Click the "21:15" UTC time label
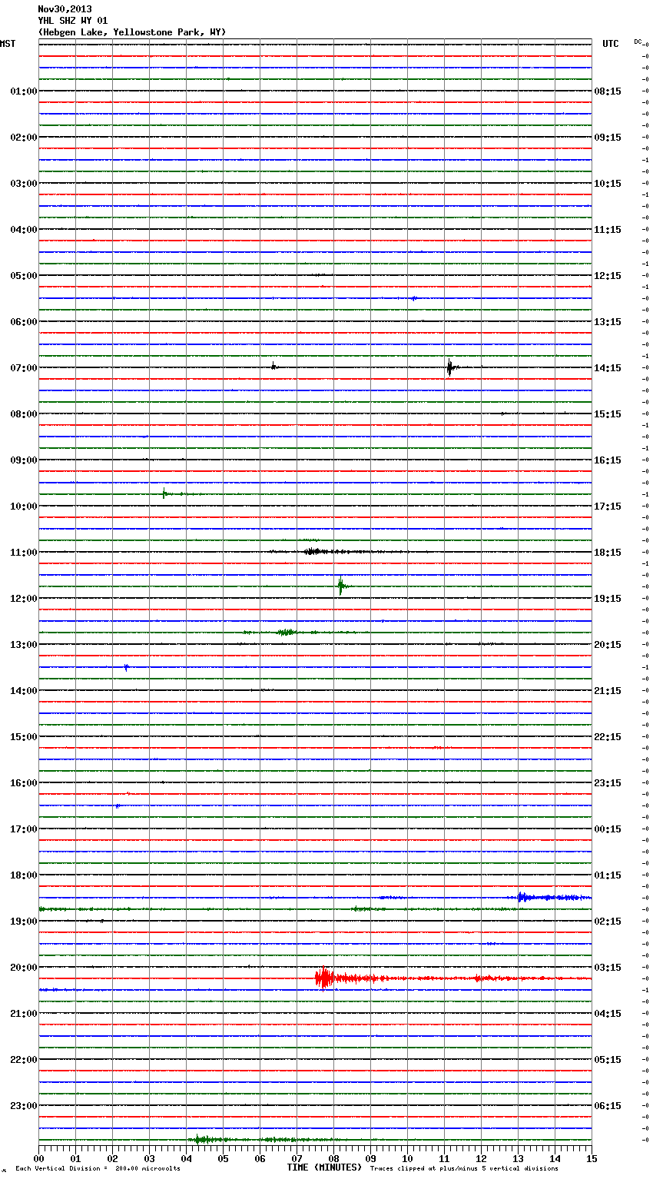The height and width of the screenshot is (1179, 653). click(608, 691)
